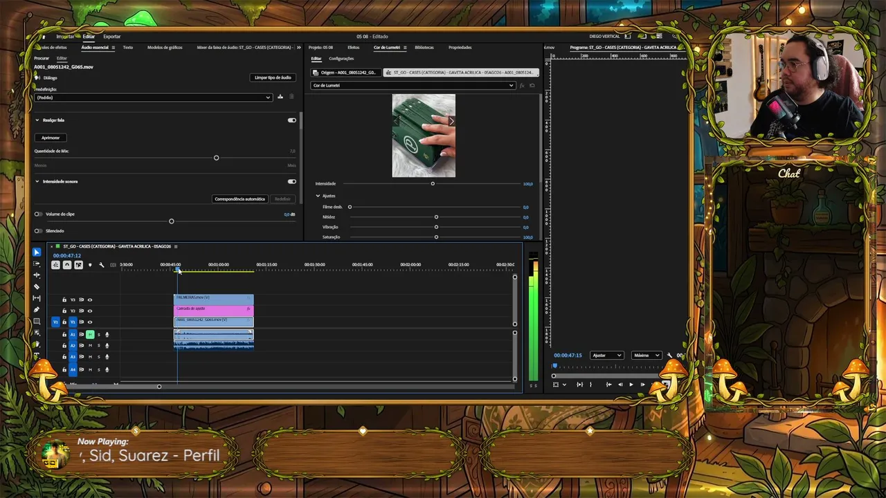The image size is (886, 498).
Task: Collapse the Ajustes section in Lumetri
Action: coord(318,196)
